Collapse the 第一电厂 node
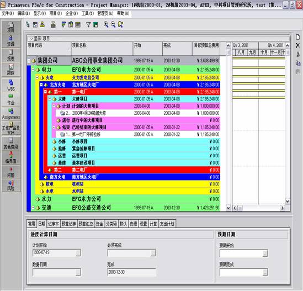This screenshot has height=291, width=303. click(x=45, y=92)
